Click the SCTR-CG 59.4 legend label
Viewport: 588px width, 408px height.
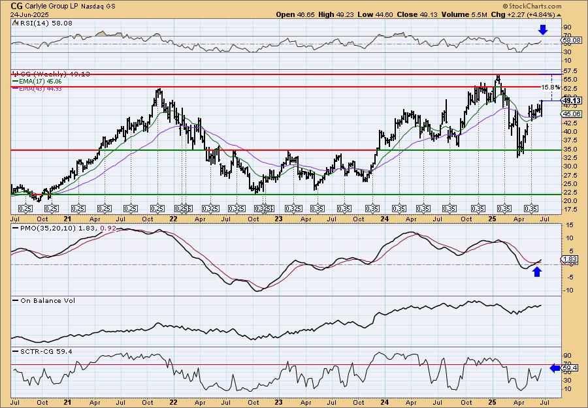pos(46,351)
